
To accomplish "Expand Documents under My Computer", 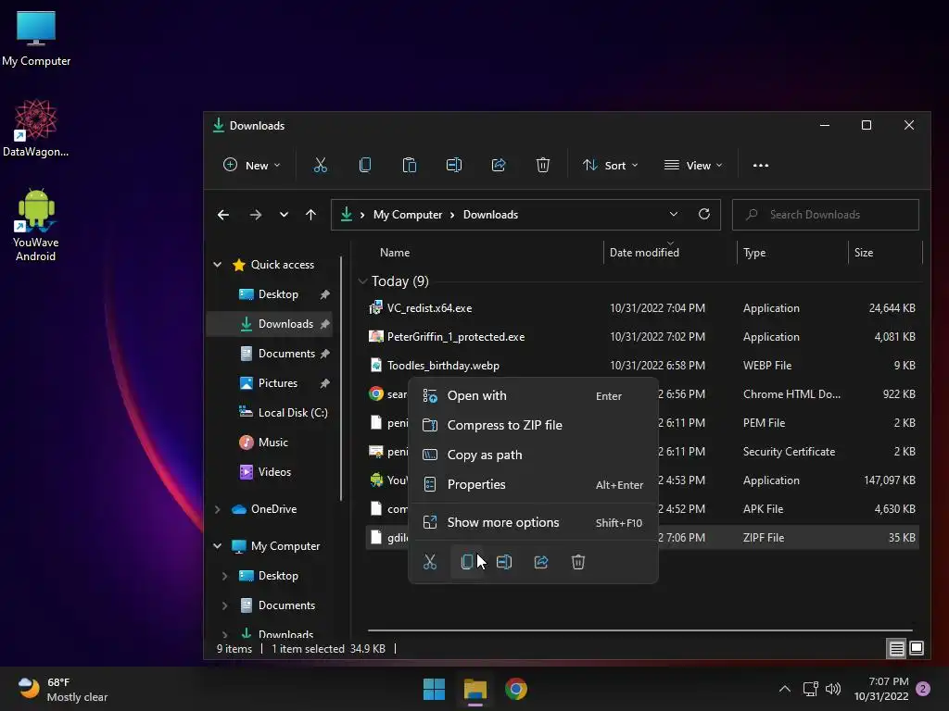I will pos(224,605).
